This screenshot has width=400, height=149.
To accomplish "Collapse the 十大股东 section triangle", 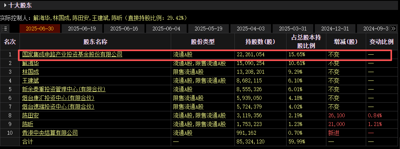I will [5, 5].
